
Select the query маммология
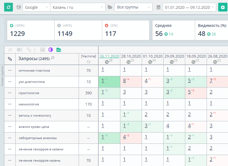[29, 104]
